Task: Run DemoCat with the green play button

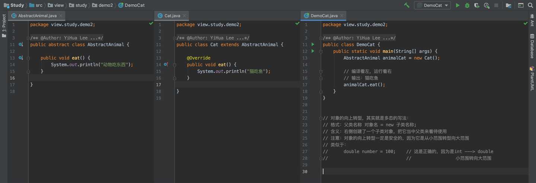Action: tap(457, 5)
